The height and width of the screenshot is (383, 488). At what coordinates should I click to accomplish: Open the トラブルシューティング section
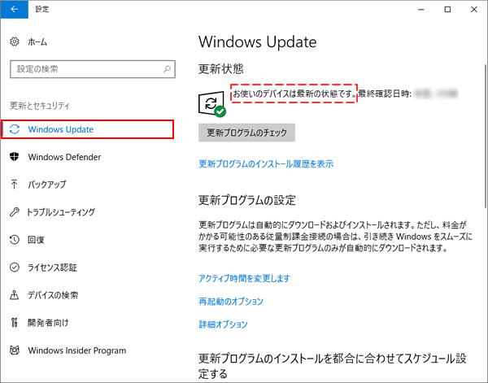point(61,212)
